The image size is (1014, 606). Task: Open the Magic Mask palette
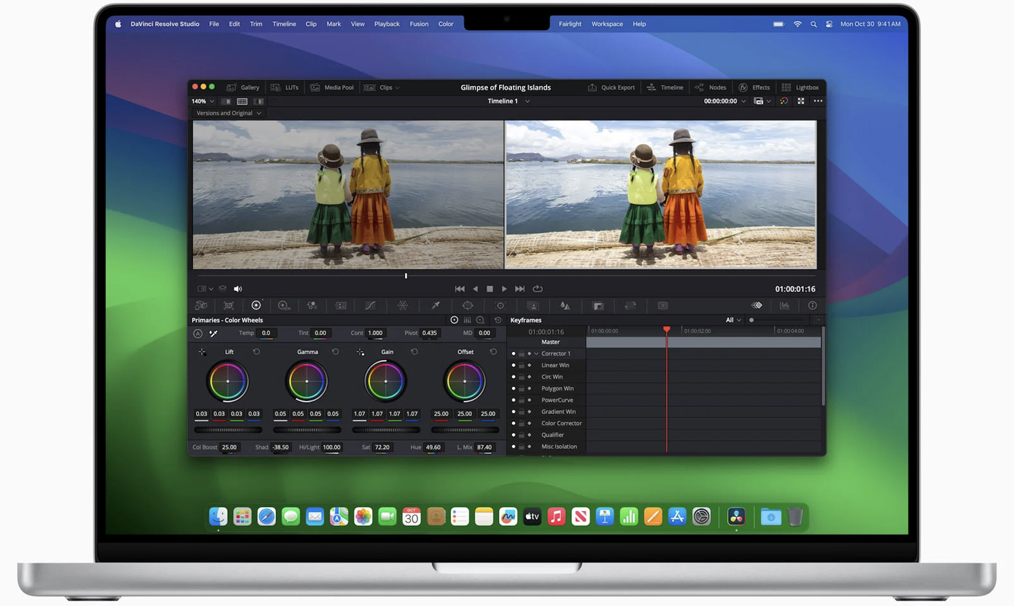[x=533, y=305]
